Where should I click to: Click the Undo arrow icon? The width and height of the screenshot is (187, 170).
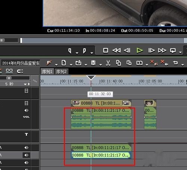point(175,63)
